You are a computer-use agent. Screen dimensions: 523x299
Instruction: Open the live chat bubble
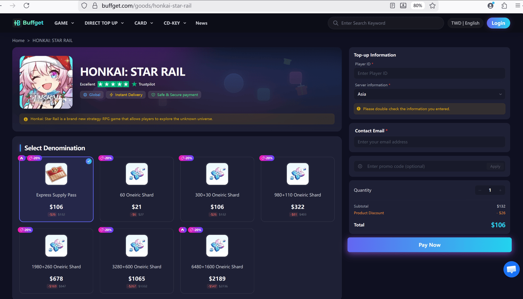pos(511,269)
